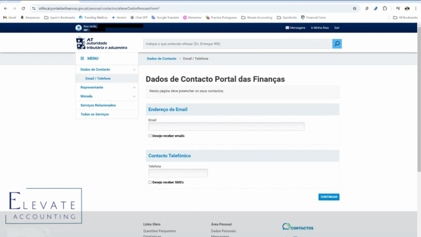Open A Minha Área menu

coord(320,28)
